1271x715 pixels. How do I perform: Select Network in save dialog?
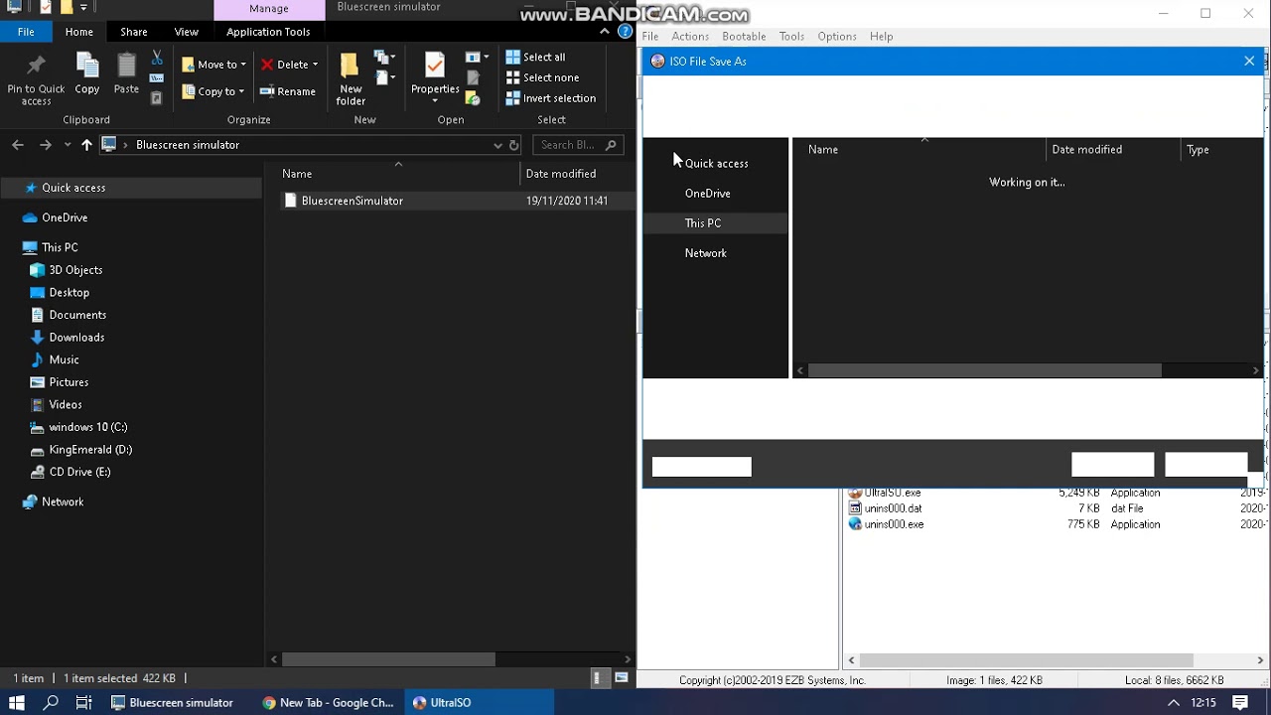tap(716, 253)
